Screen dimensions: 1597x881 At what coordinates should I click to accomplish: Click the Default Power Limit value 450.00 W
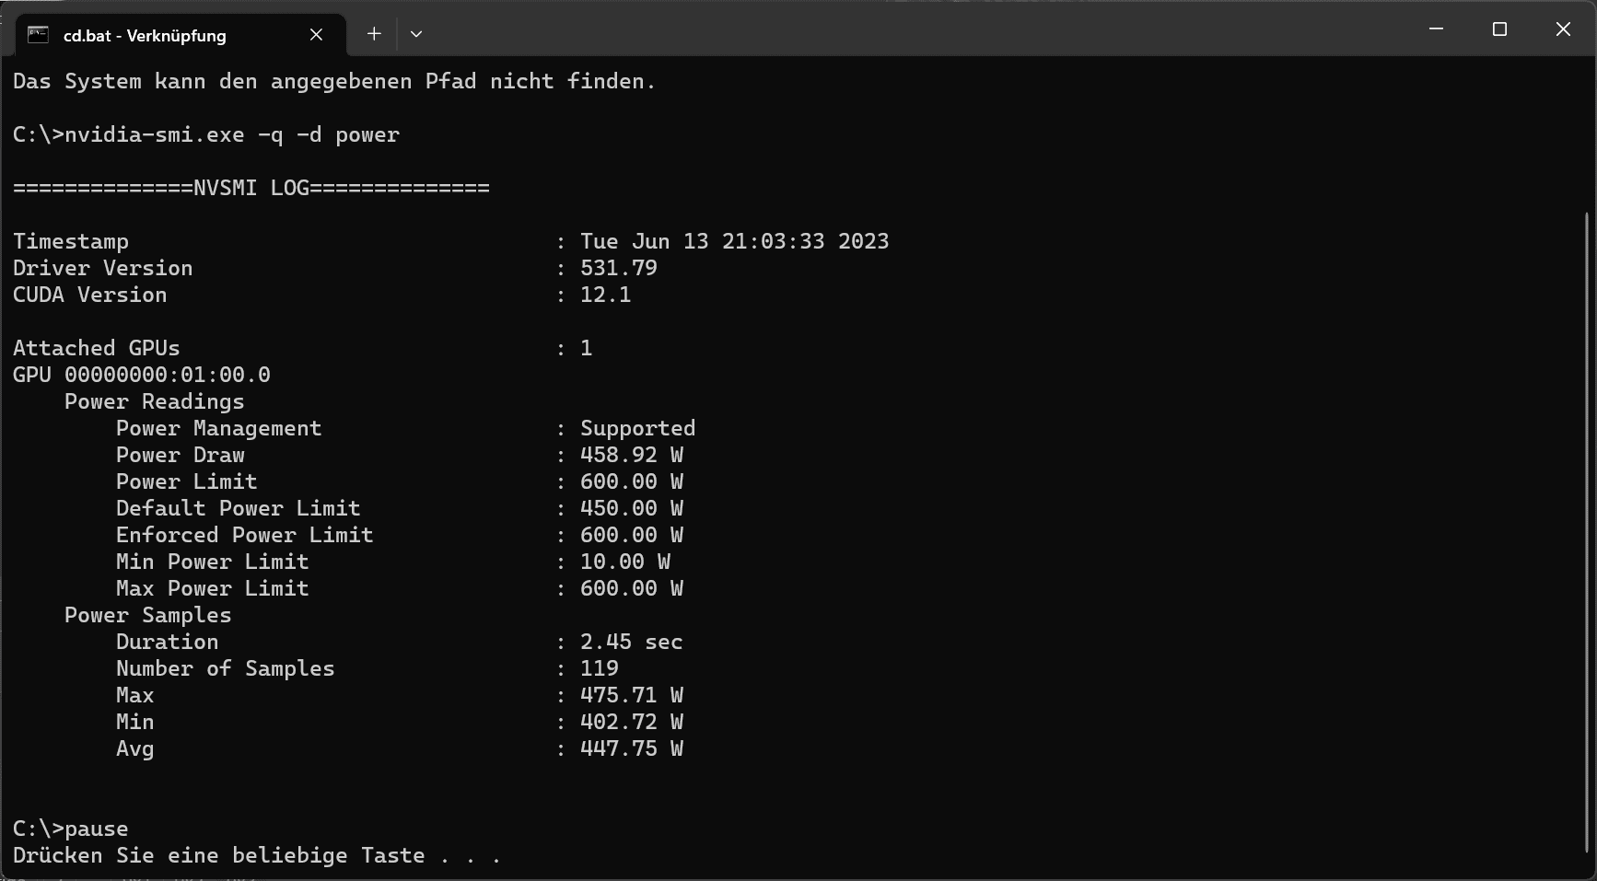coord(632,508)
